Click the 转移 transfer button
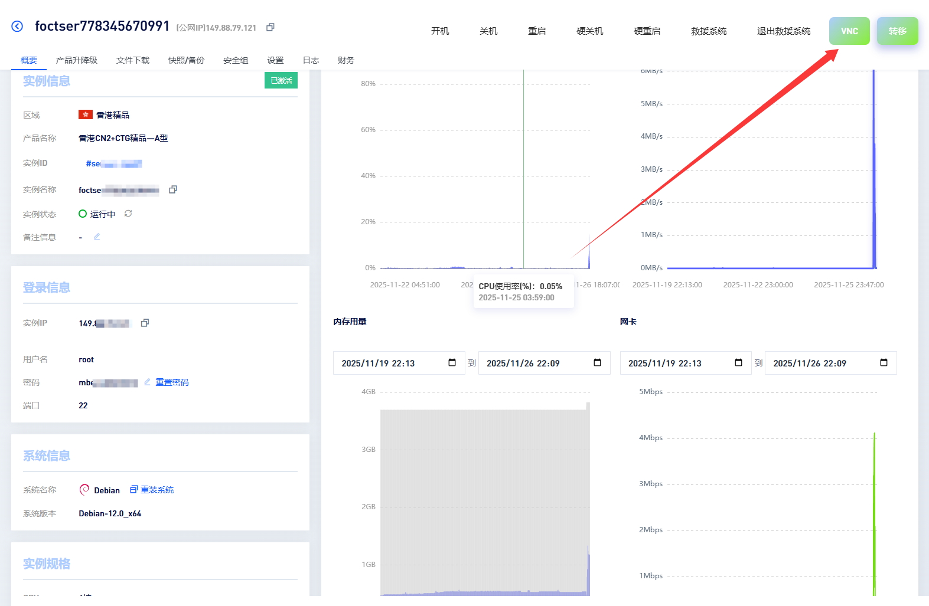Screen dimensions: 929x606 [897, 31]
